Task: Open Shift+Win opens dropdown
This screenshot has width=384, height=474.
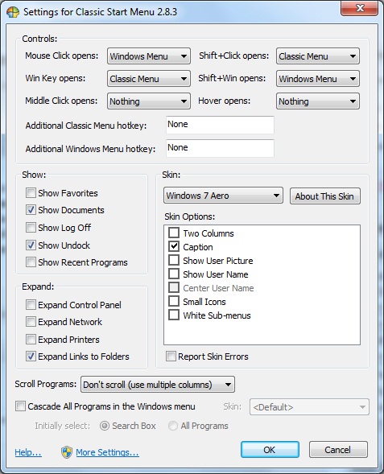Action: pos(318,79)
